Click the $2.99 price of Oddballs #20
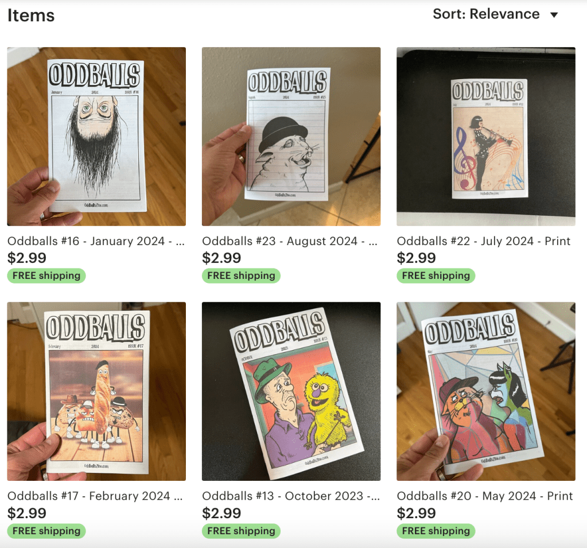 tap(416, 513)
